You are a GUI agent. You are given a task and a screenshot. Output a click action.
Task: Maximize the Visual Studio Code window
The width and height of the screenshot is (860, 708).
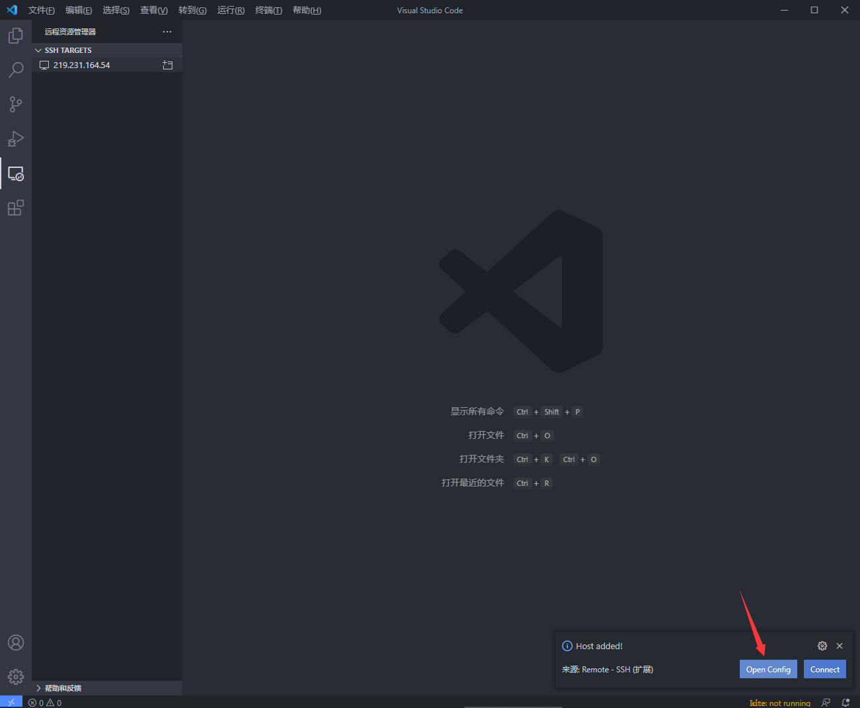click(814, 10)
